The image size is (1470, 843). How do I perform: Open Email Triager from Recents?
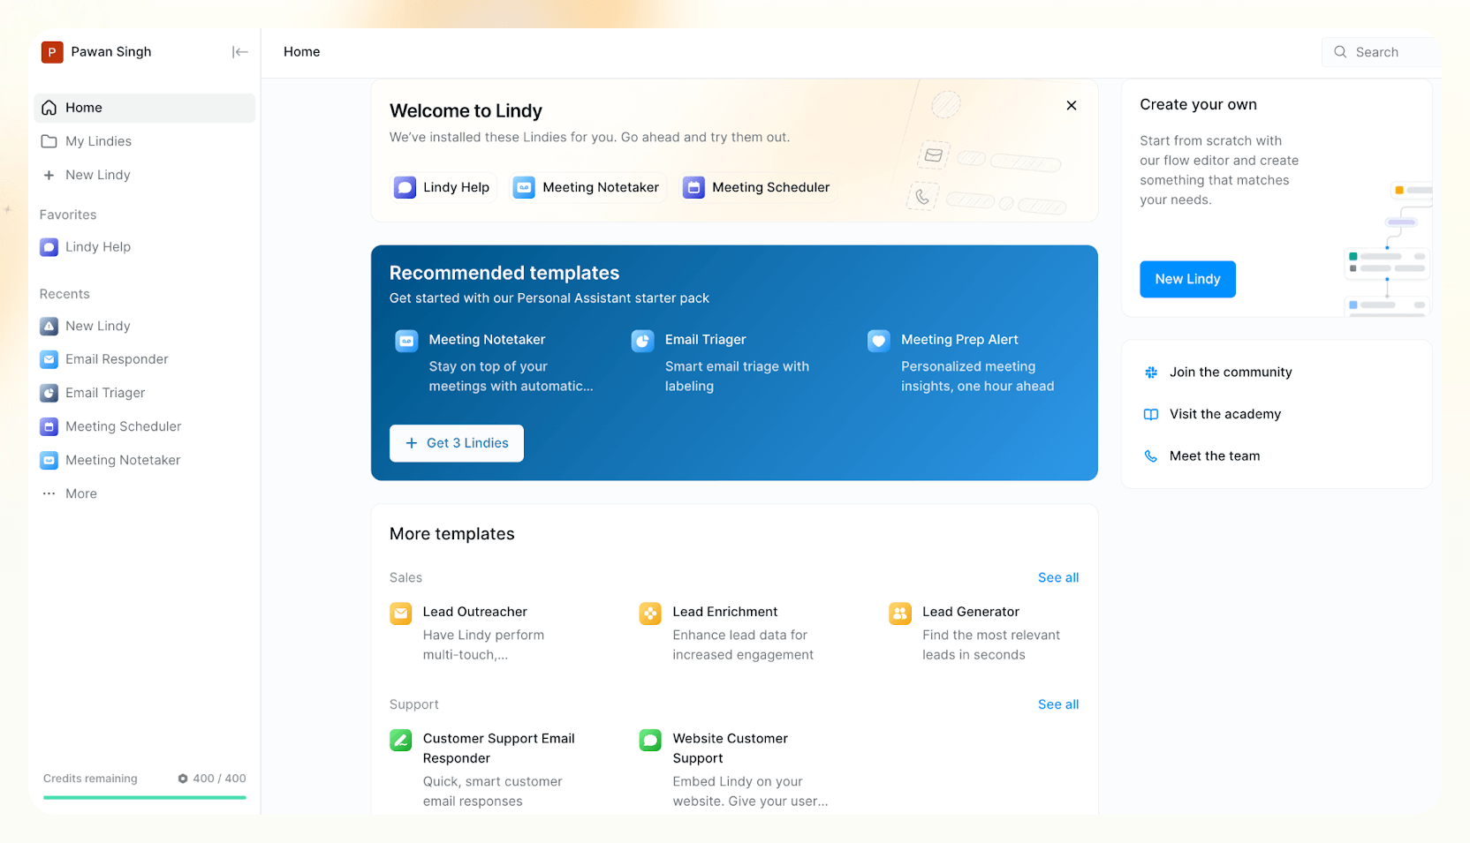point(145,393)
